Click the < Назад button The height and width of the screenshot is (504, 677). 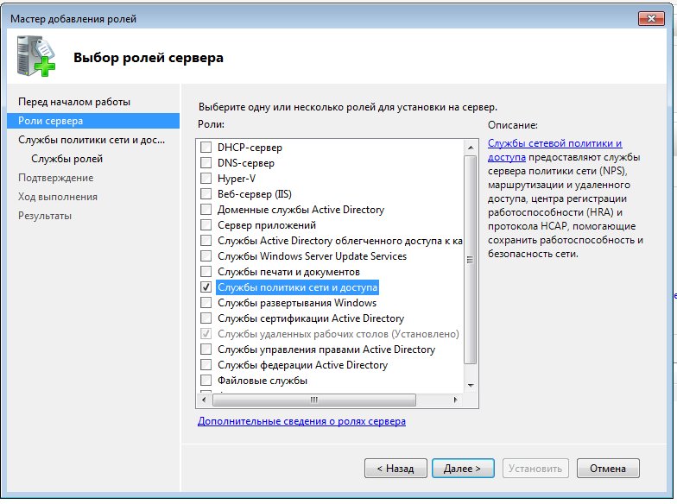coord(395,469)
